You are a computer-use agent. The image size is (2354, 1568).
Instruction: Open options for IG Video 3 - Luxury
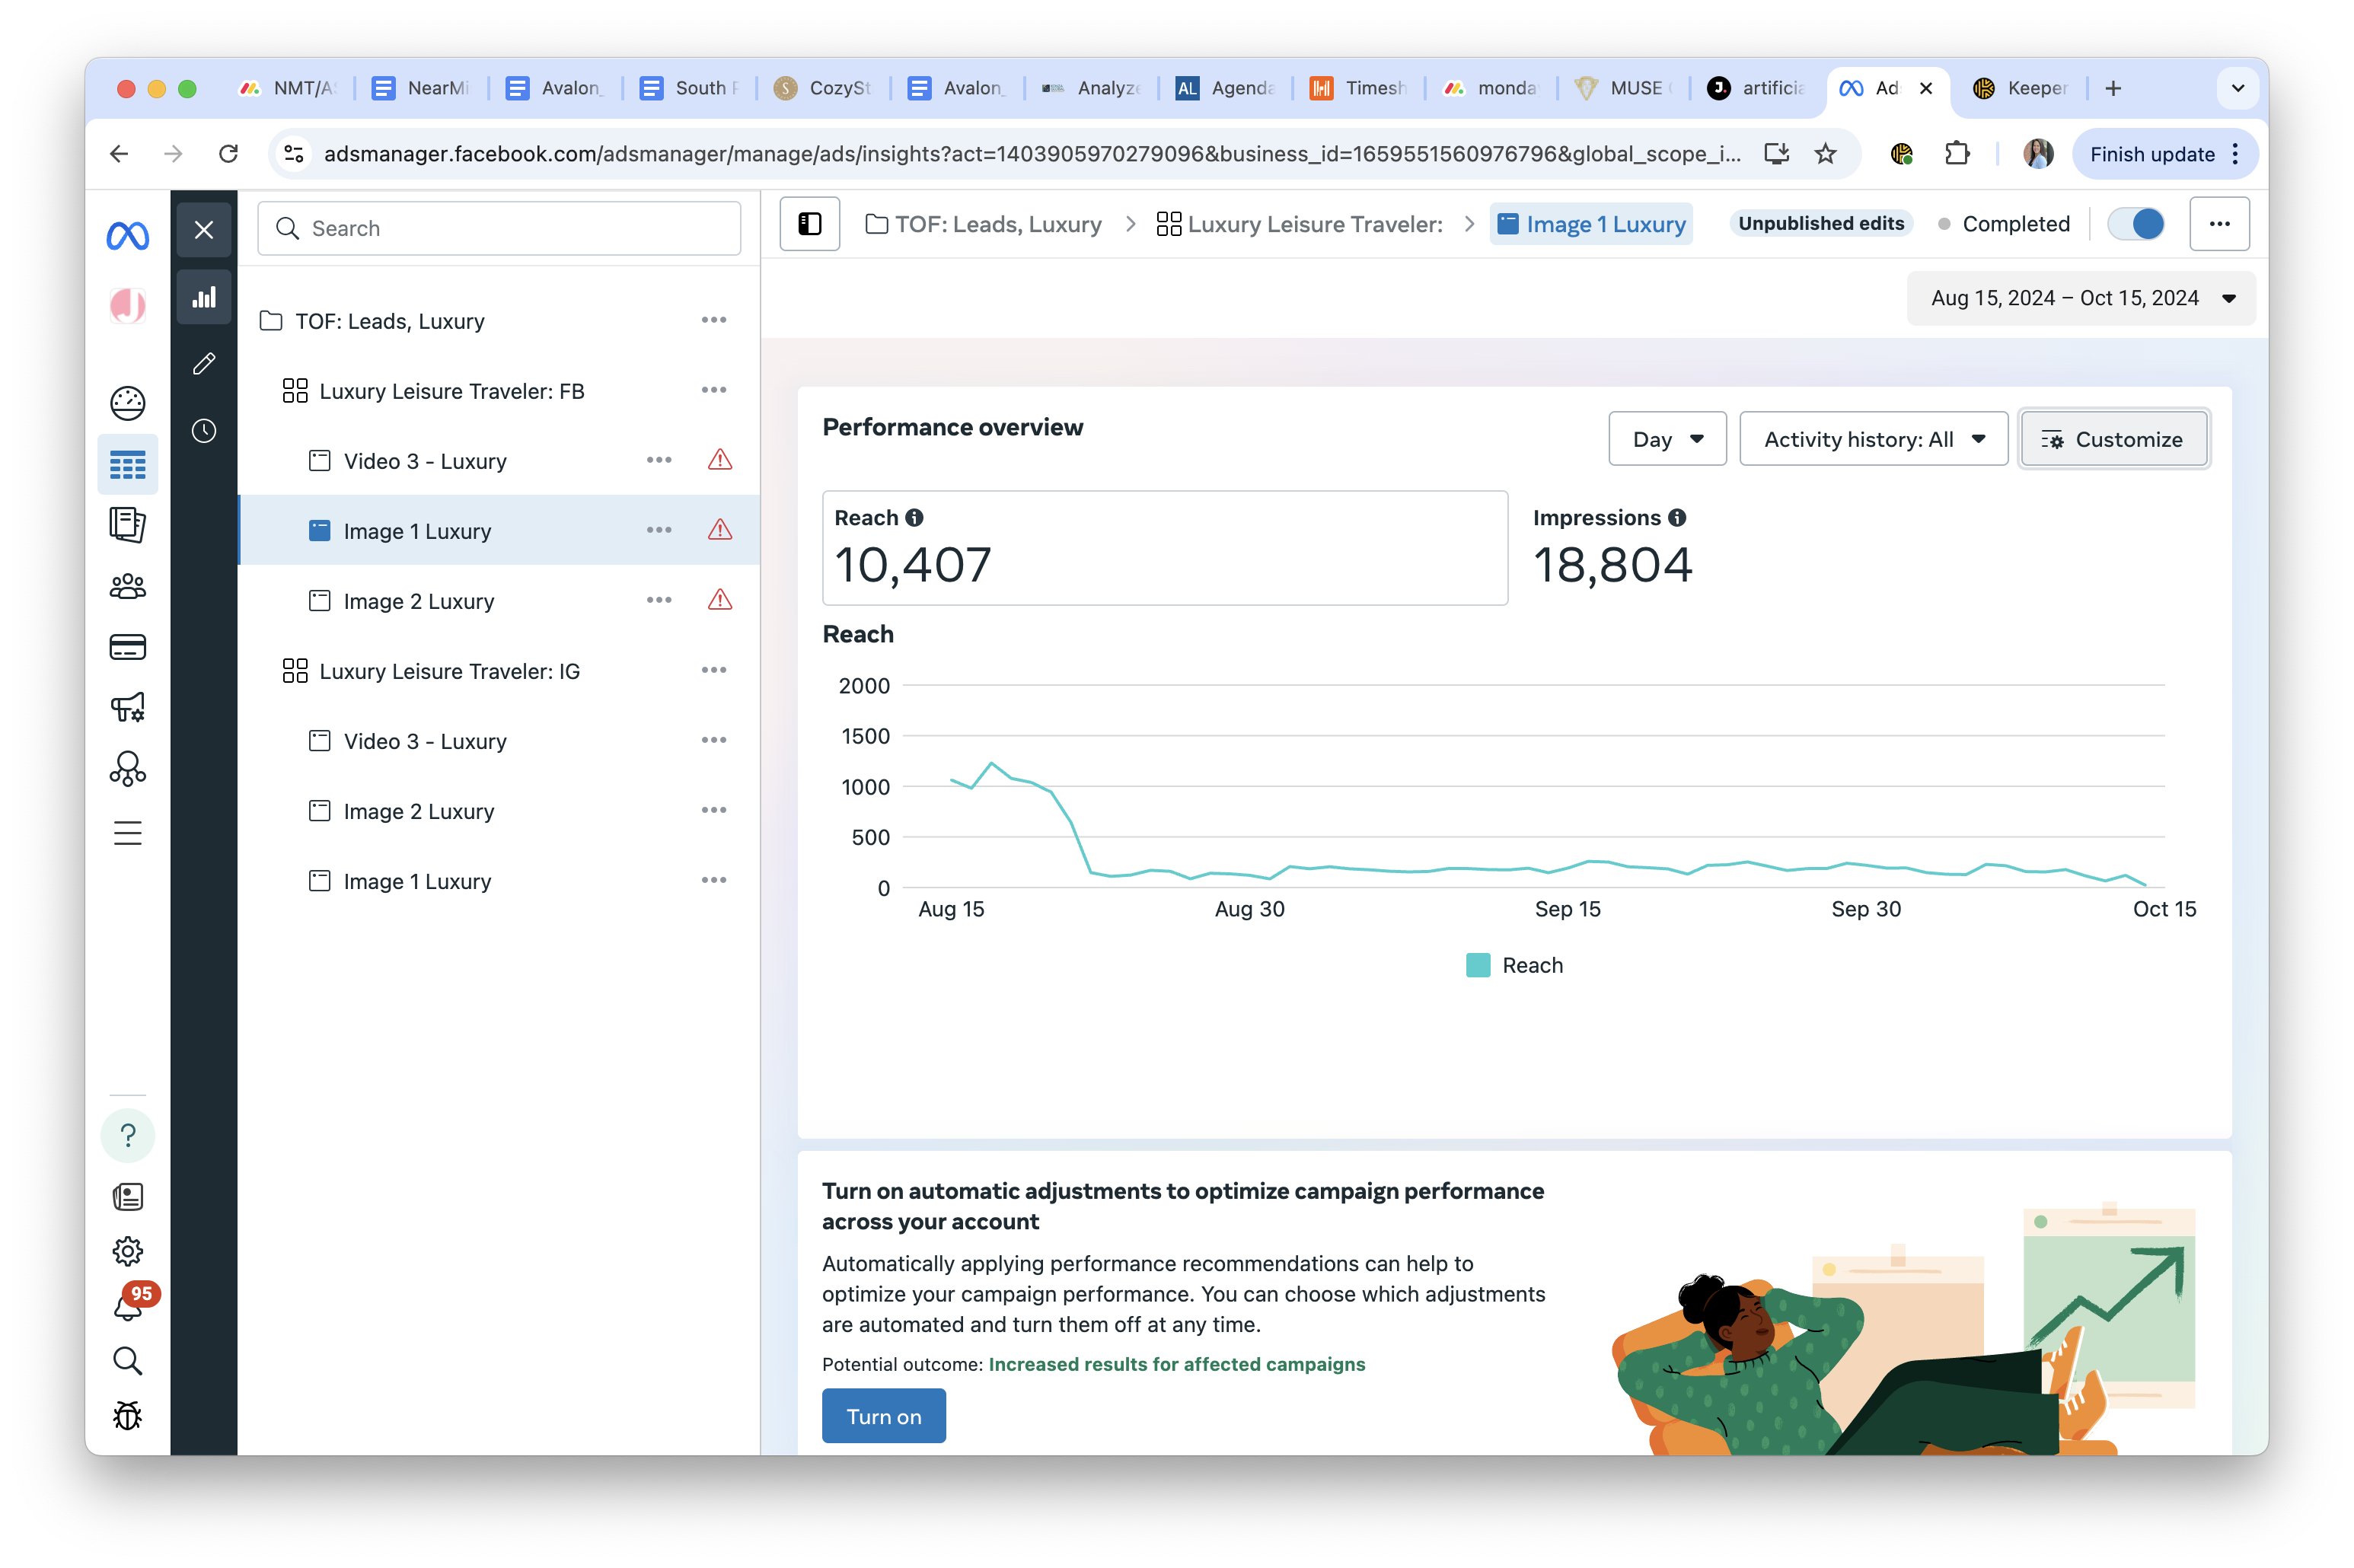click(714, 740)
